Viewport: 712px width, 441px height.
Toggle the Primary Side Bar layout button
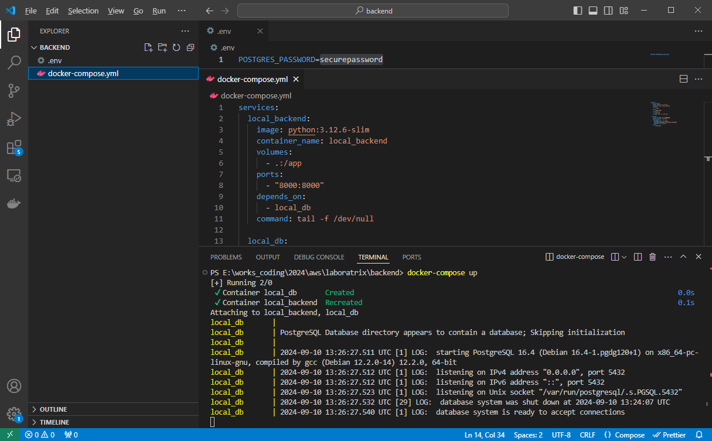[x=578, y=11]
